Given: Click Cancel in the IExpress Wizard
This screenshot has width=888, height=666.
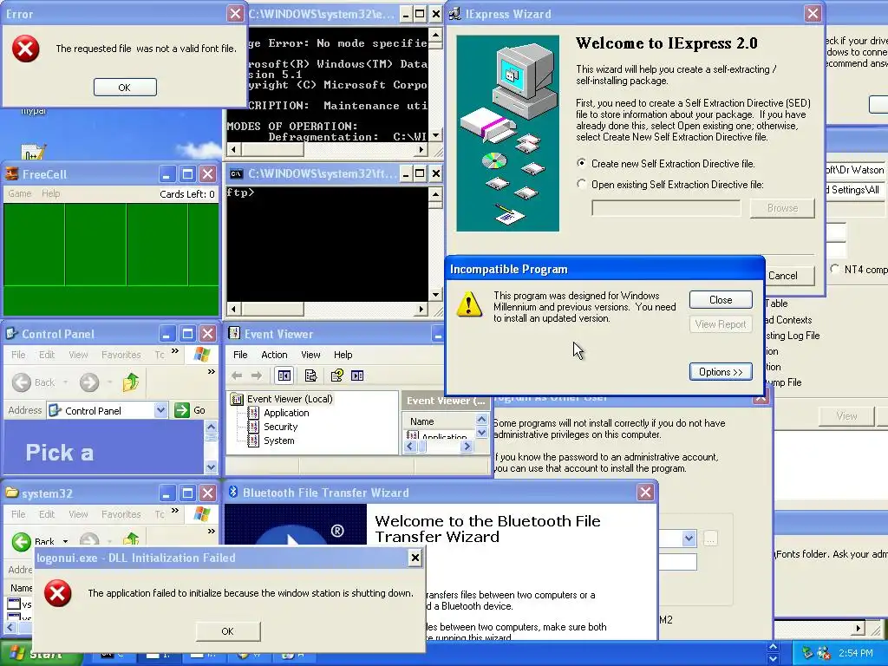Looking at the screenshot, I should pos(783,276).
